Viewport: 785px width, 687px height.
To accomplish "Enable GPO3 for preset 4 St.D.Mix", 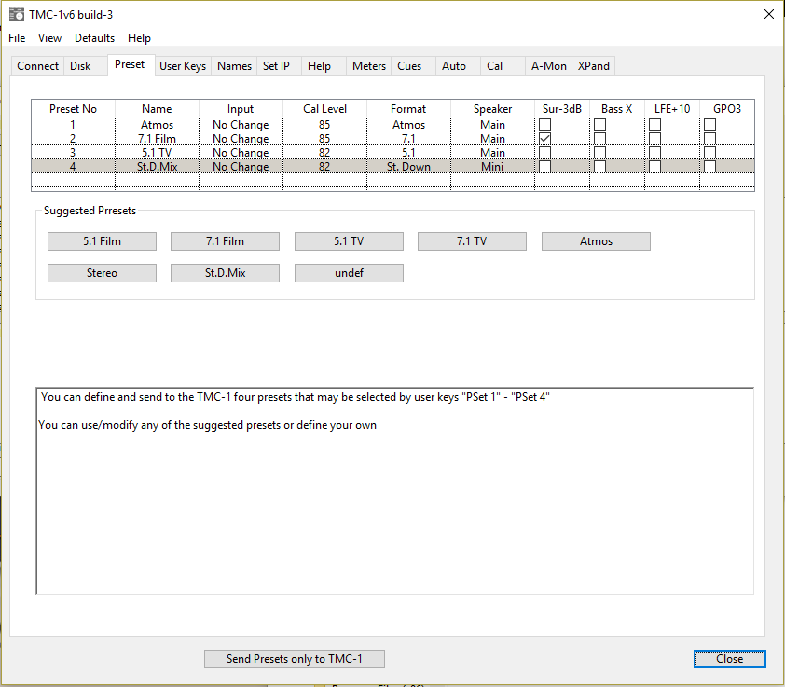I will coord(709,166).
